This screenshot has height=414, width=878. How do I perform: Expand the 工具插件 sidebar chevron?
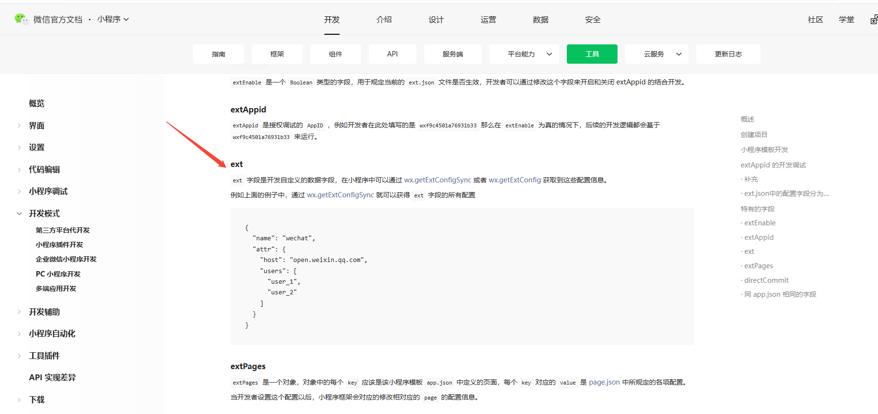(x=19, y=356)
